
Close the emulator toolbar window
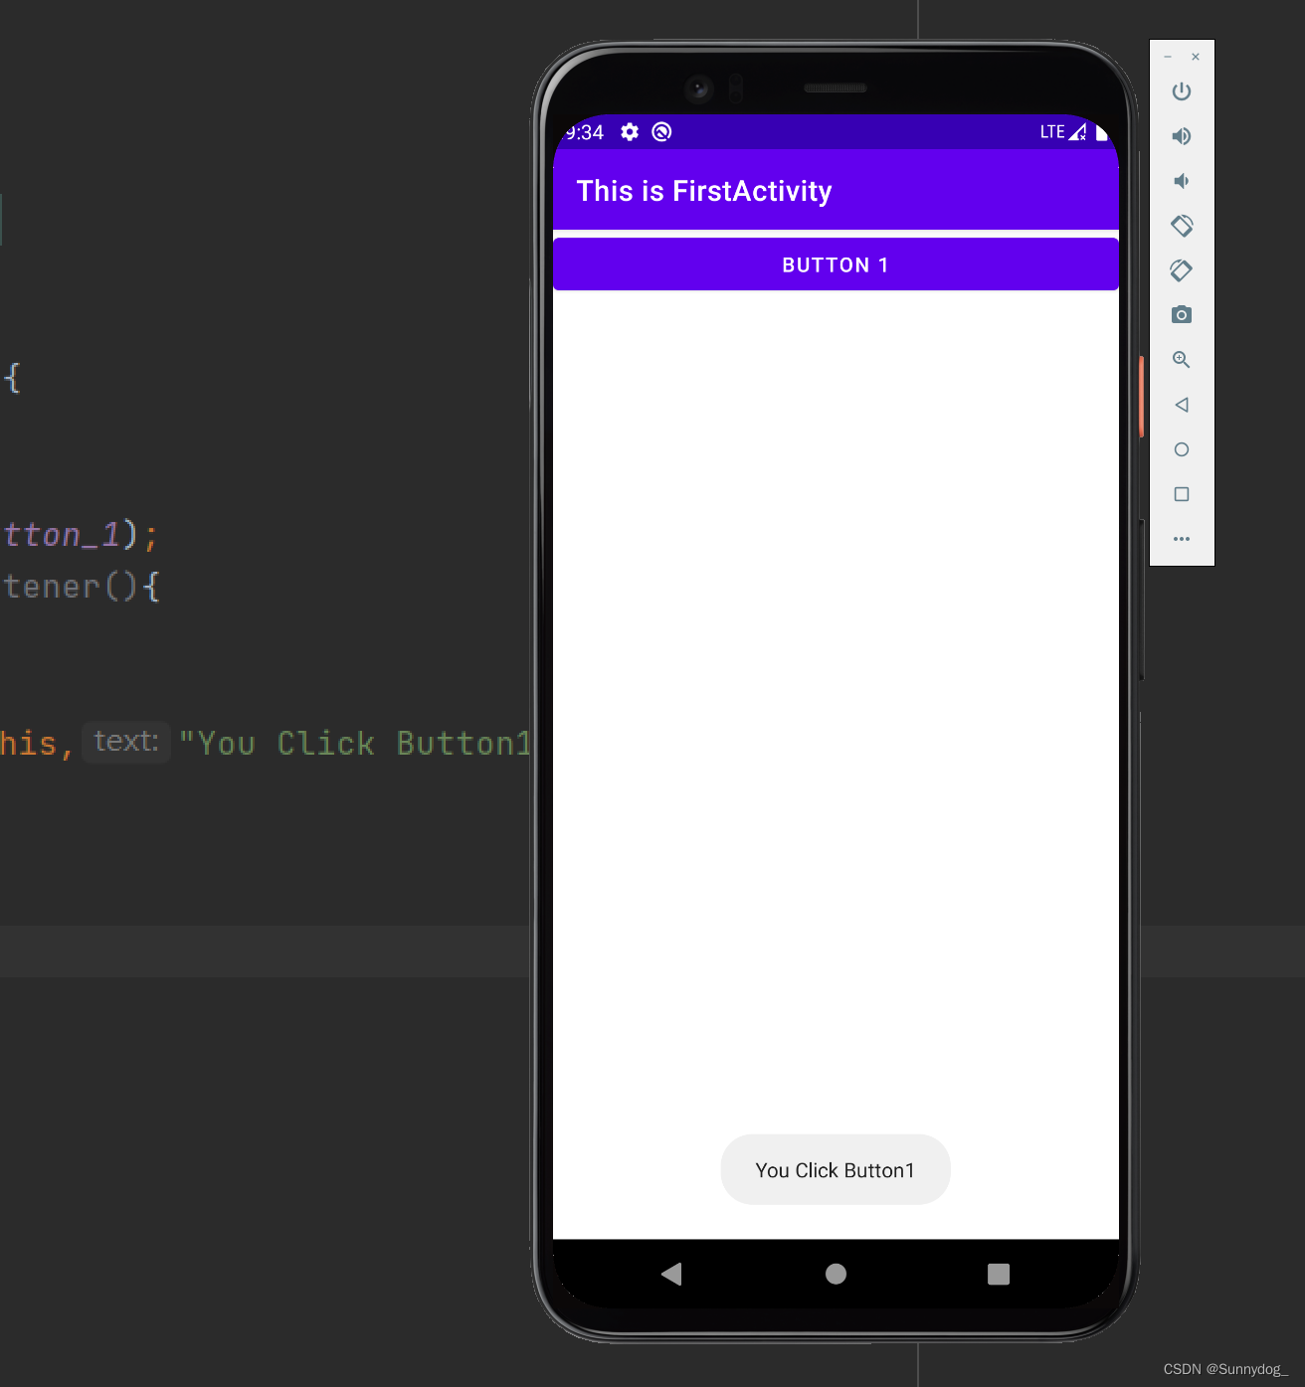tap(1196, 57)
